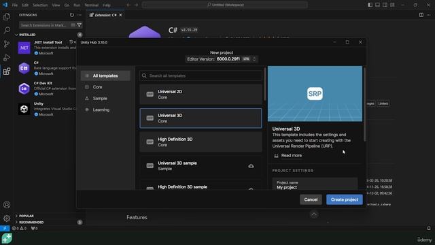Open the Editor Version selector in Unity Hub
Viewport: 435px width, 245px height.
(222, 59)
